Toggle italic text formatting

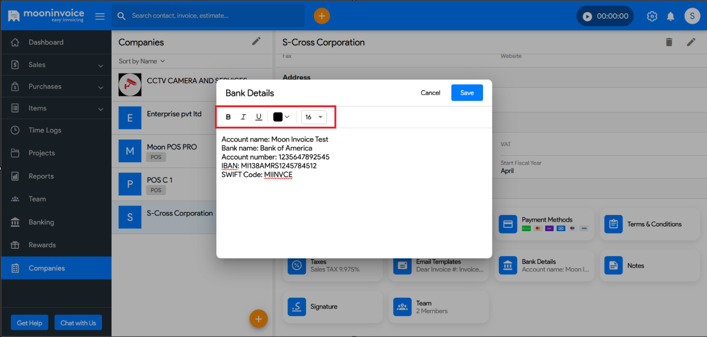point(243,117)
